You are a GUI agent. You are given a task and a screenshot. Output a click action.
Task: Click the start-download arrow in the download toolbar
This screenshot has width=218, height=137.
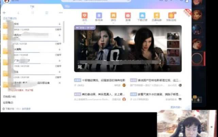(x=18, y=13)
